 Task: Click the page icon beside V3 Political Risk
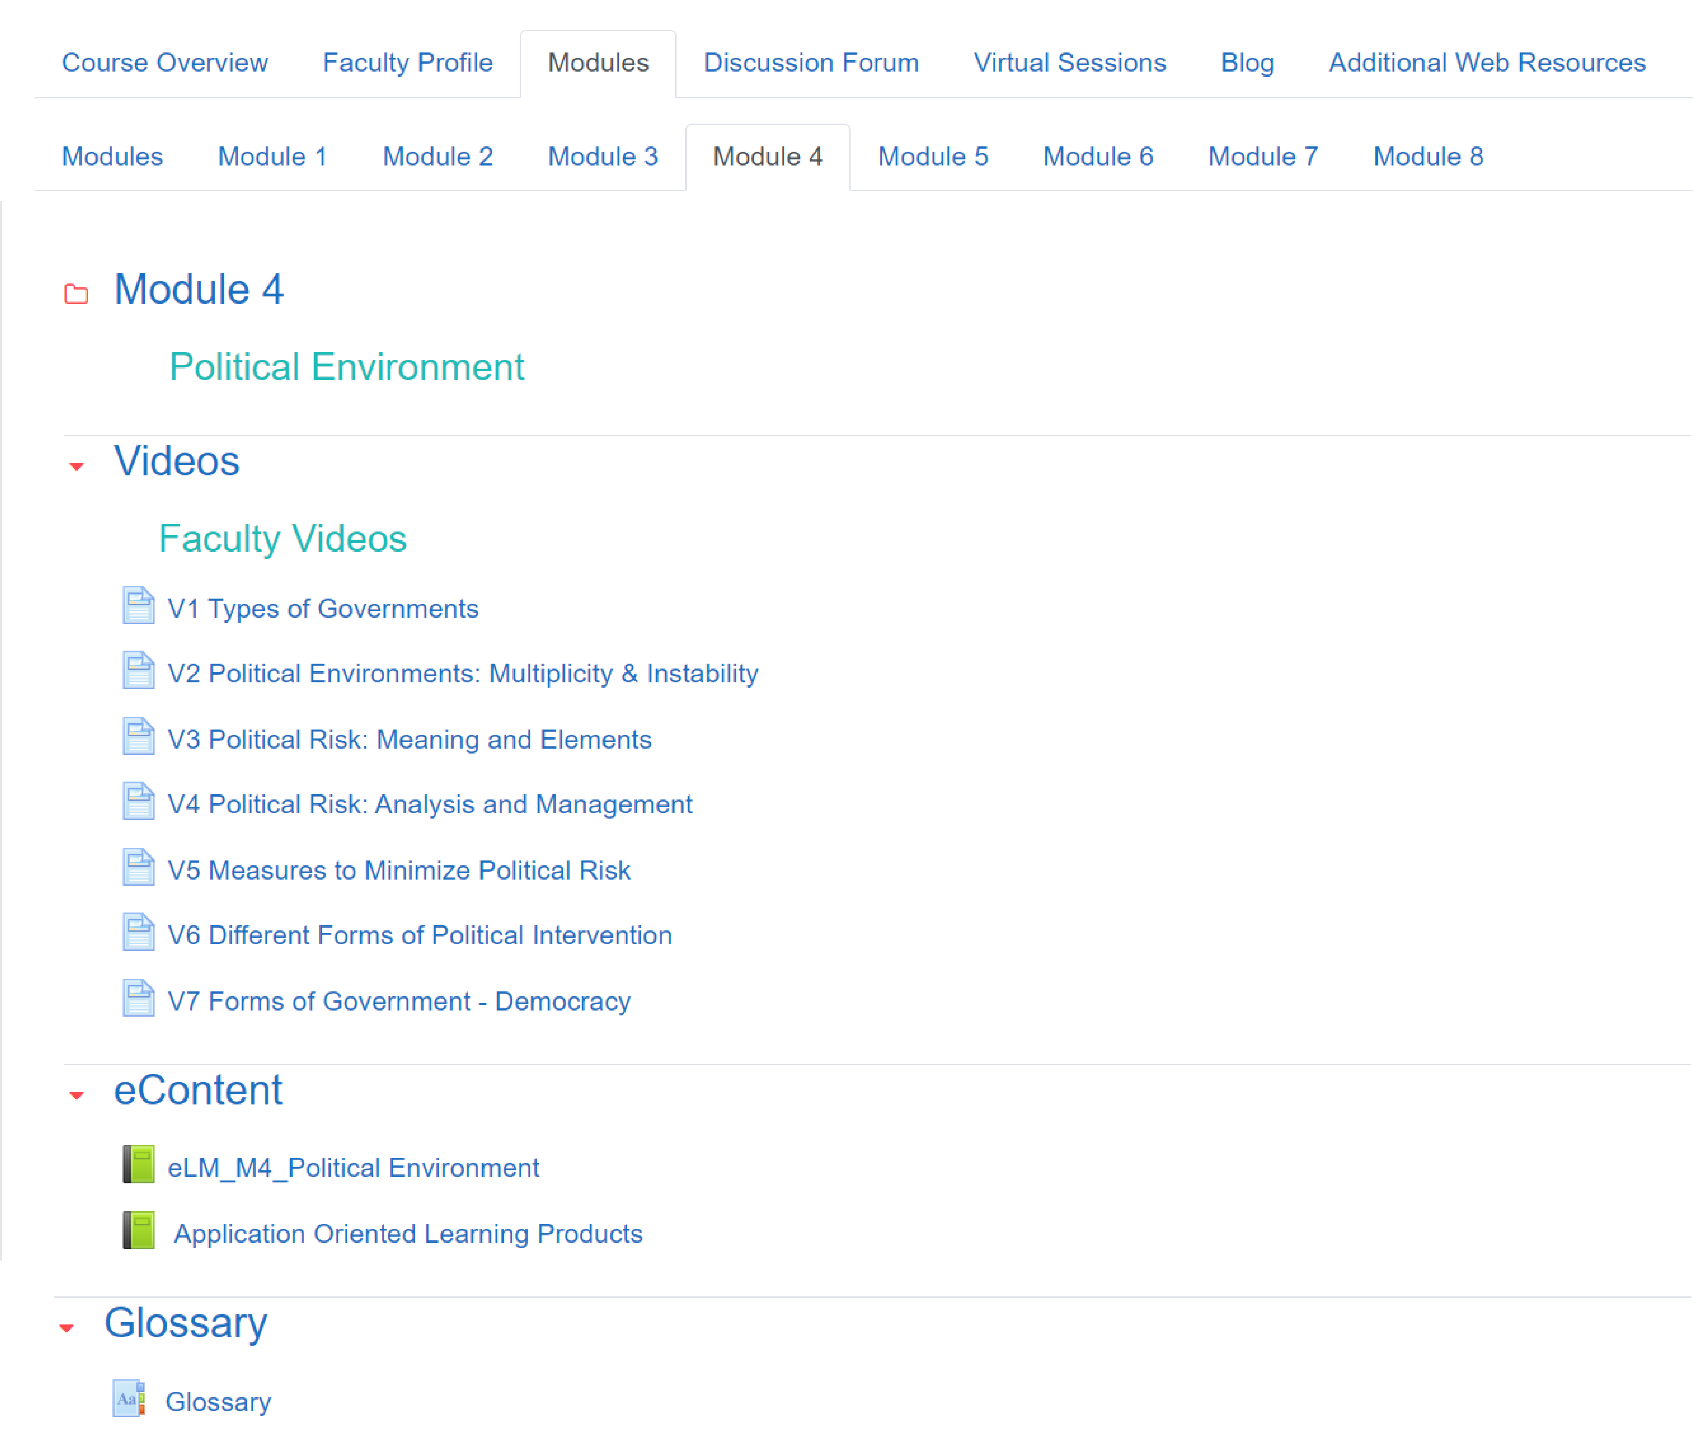pos(138,736)
